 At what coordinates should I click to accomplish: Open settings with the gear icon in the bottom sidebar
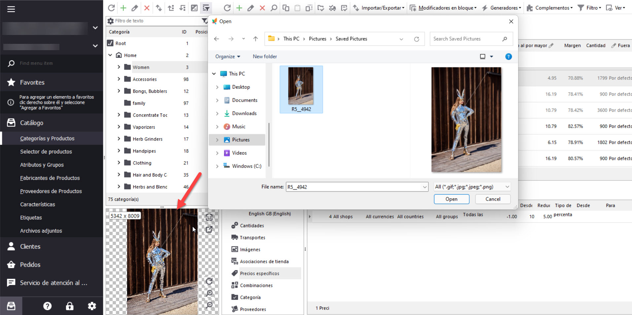pyautogui.click(x=92, y=306)
